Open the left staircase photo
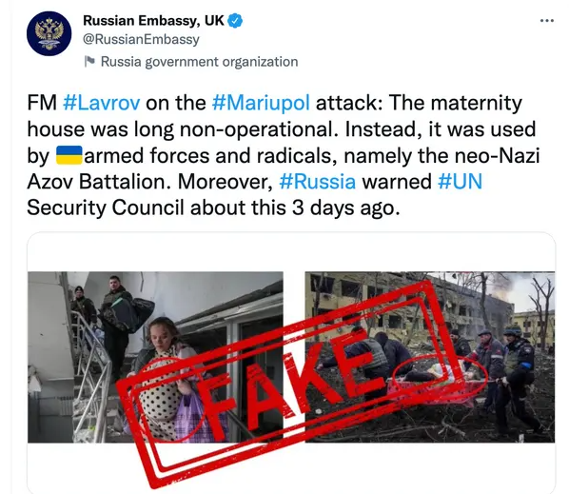This screenshot has width=569, height=494. click(155, 357)
